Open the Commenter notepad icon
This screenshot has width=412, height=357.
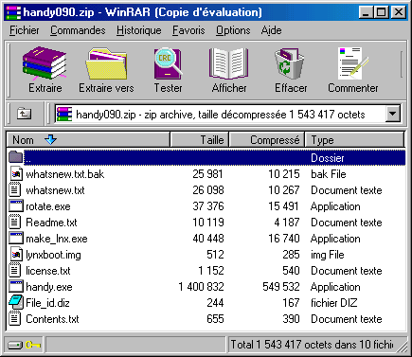(352, 63)
